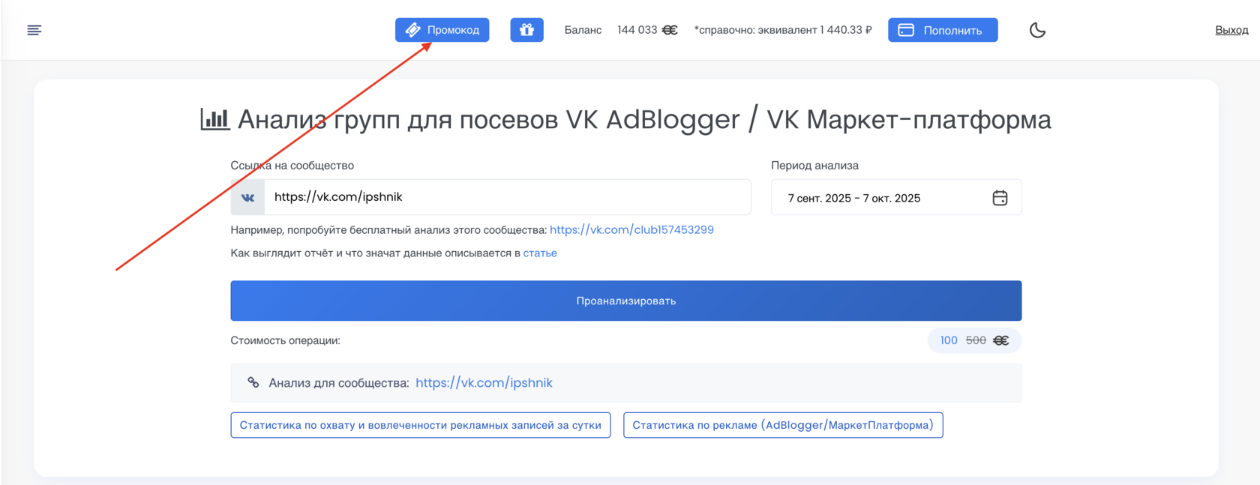Viewport: 1260px width, 485px height.
Task: Click the Ссылка на сообщество label
Action: (292, 166)
